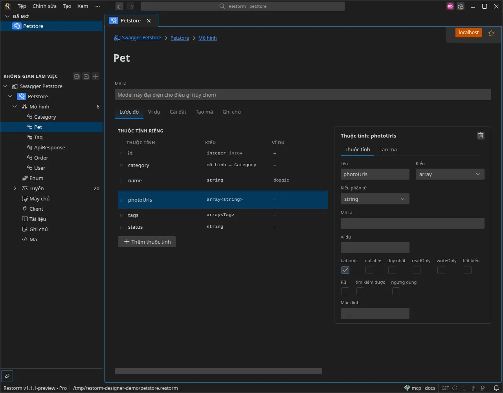Enable the nullable checkbox
The width and height of the screenshot is (503, 393).
coord(369,270)
